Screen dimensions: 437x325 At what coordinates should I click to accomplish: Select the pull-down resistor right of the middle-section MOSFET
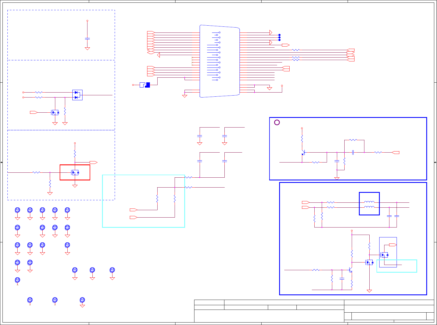click(65, 111)
